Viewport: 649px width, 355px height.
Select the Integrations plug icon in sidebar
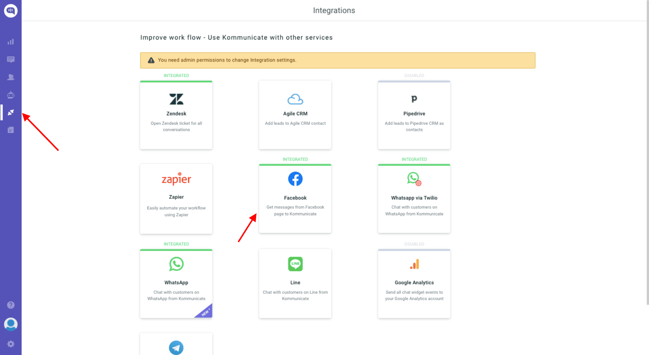tap(11, 112)
